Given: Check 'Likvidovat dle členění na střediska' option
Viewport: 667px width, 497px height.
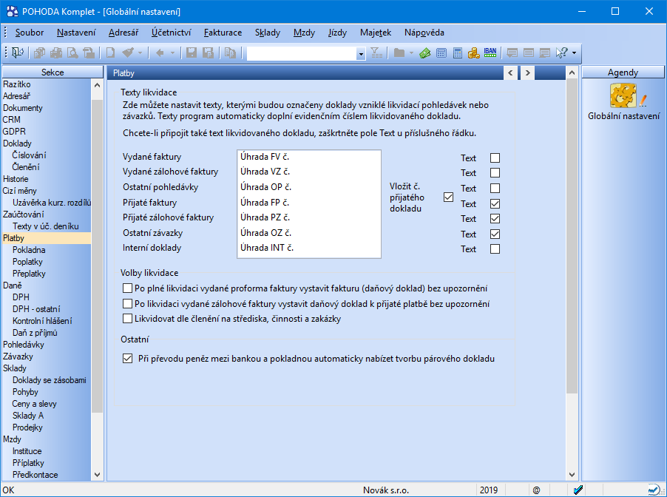Looking at the screenshot, I should point(127,319).
